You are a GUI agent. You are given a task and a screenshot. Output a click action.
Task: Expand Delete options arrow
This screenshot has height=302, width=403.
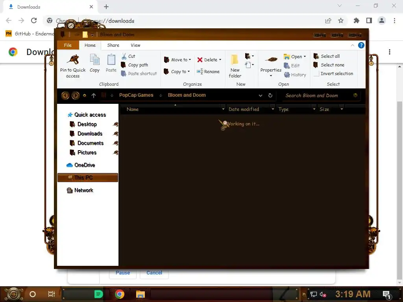pyautogui.click(x=220, y=60)
